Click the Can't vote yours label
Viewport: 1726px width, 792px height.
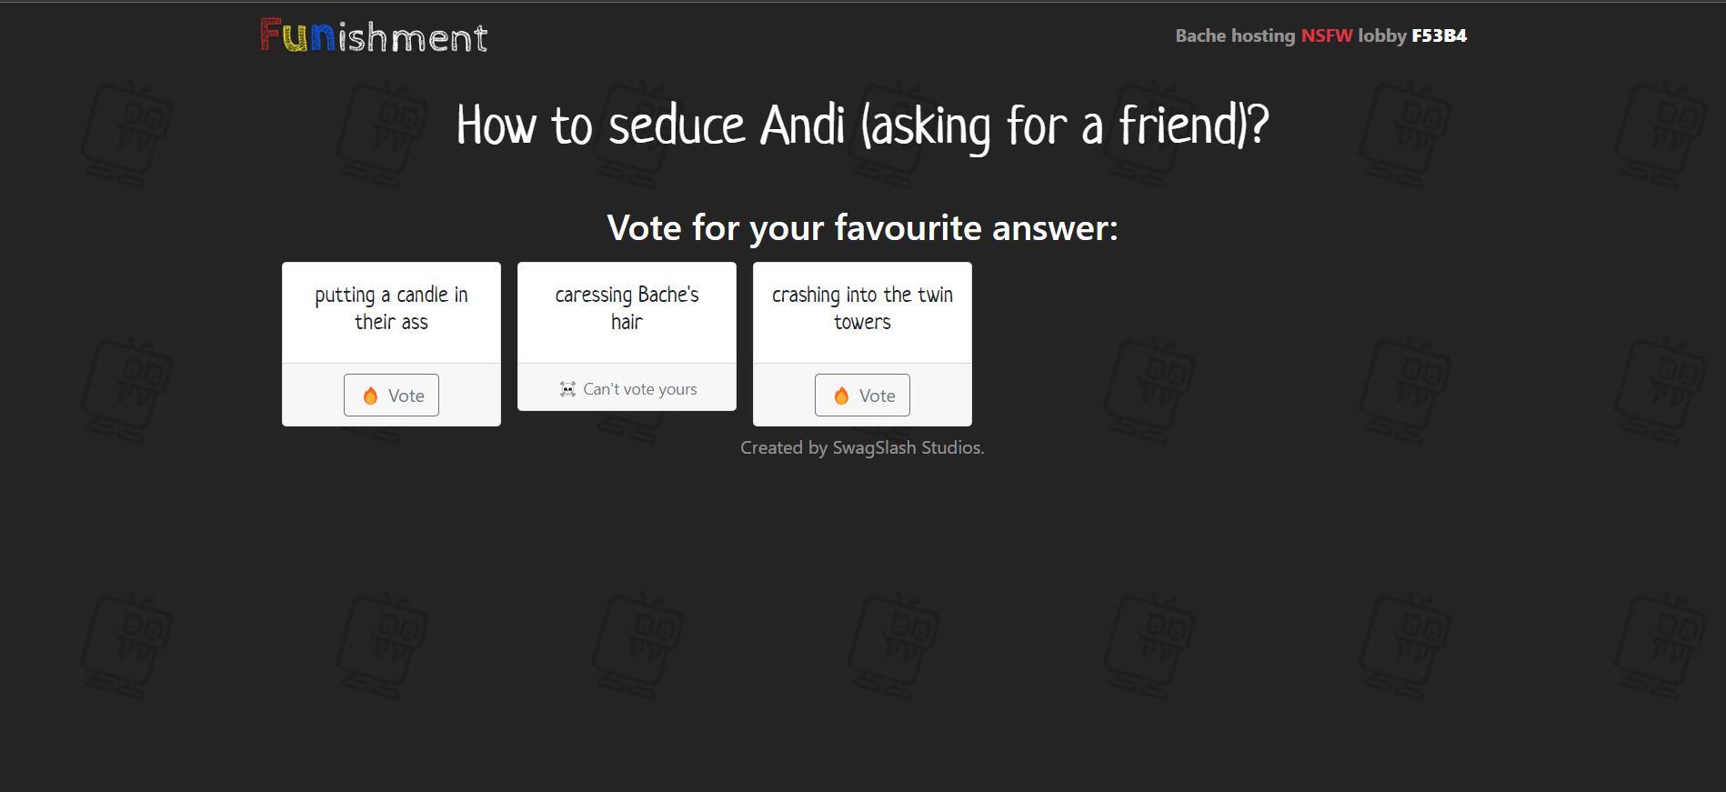click(x=639, y=389)
